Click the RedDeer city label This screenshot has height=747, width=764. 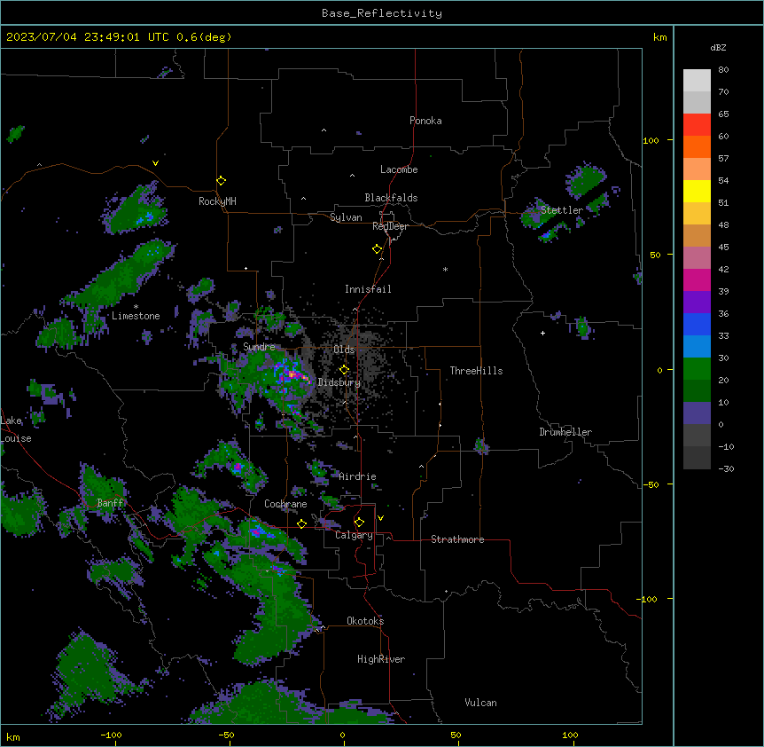(390, 226)
